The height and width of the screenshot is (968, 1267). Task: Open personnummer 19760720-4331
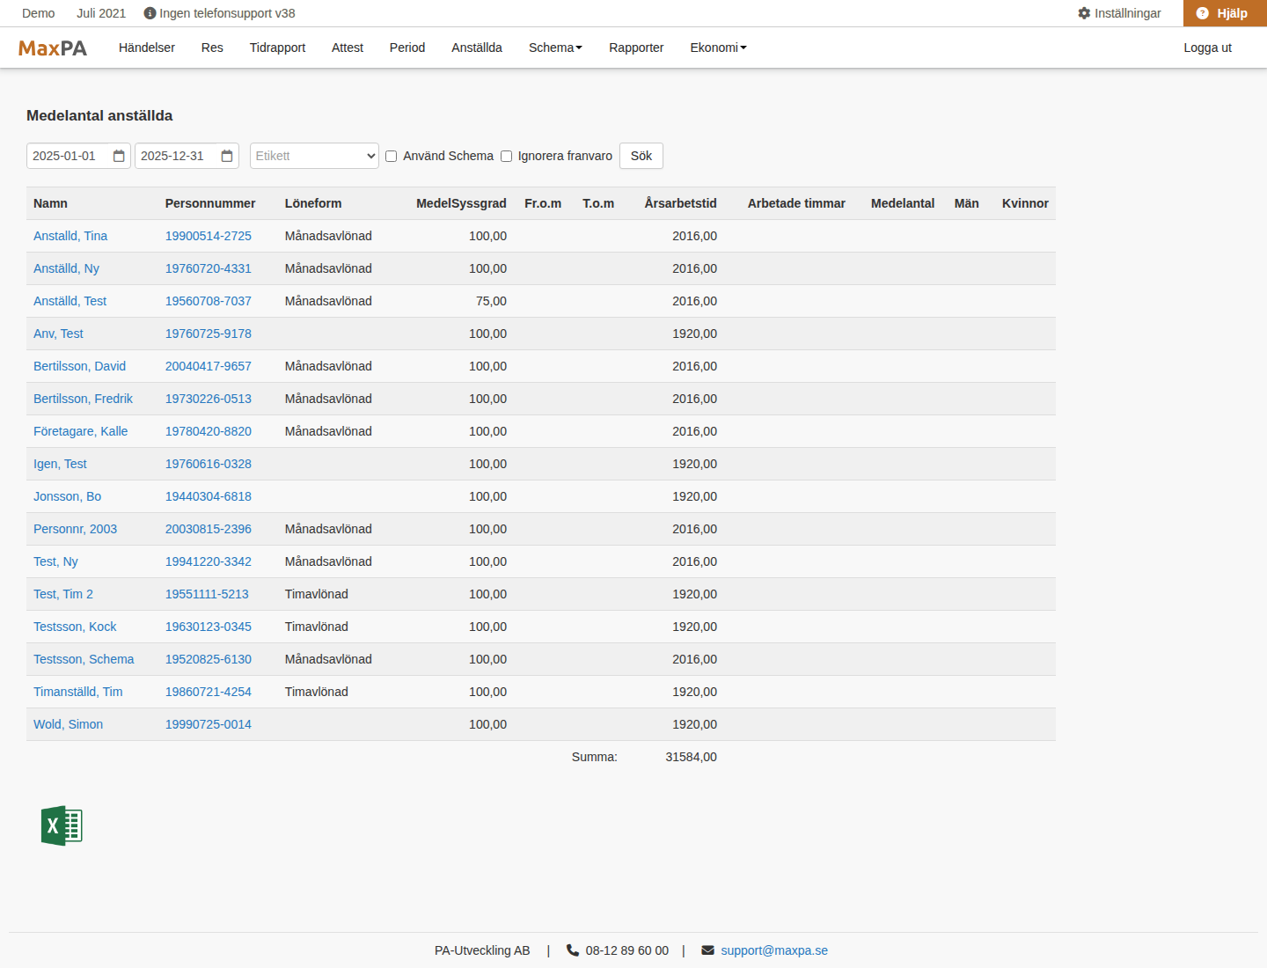(x=209, y=268)
